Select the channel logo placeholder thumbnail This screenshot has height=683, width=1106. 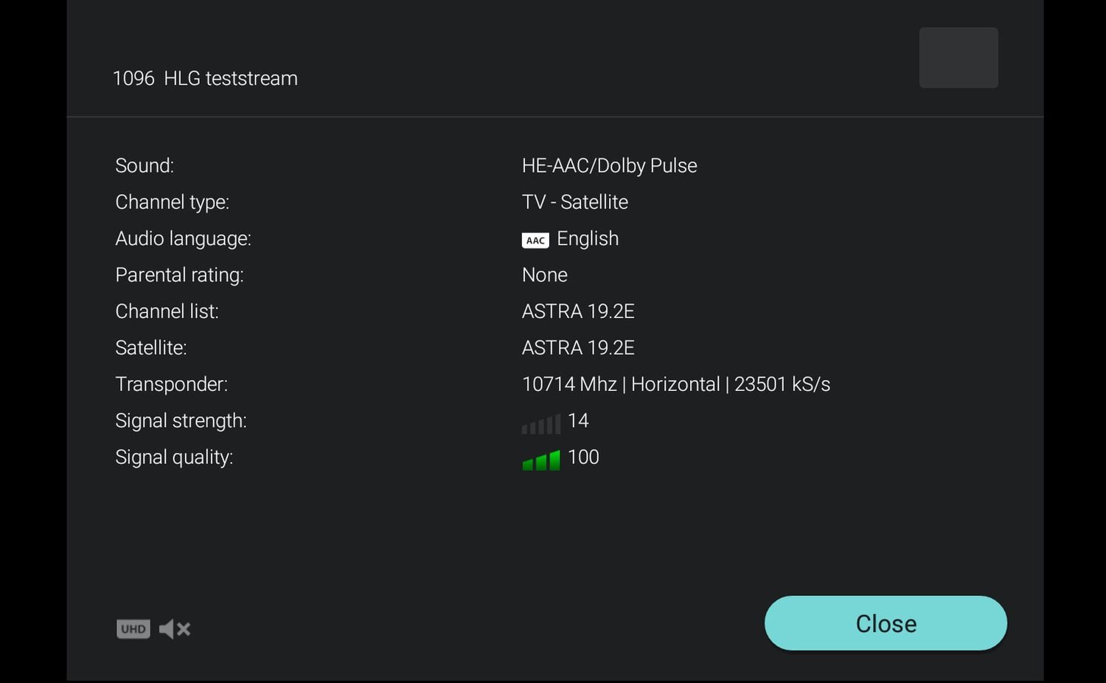coord(959,58)
